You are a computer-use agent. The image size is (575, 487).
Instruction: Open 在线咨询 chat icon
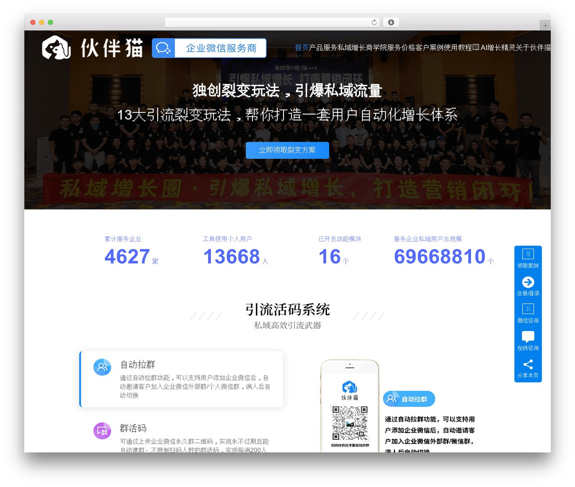528,336
